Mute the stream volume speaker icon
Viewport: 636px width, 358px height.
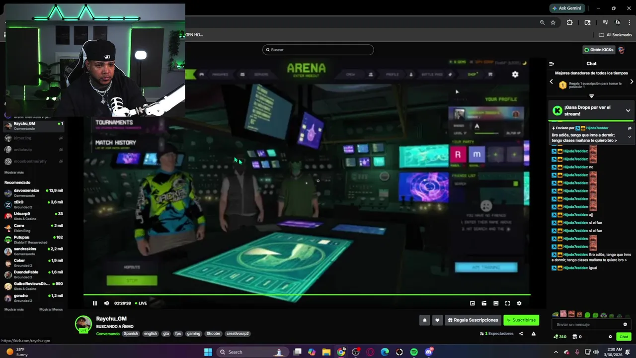pos(106,303)
